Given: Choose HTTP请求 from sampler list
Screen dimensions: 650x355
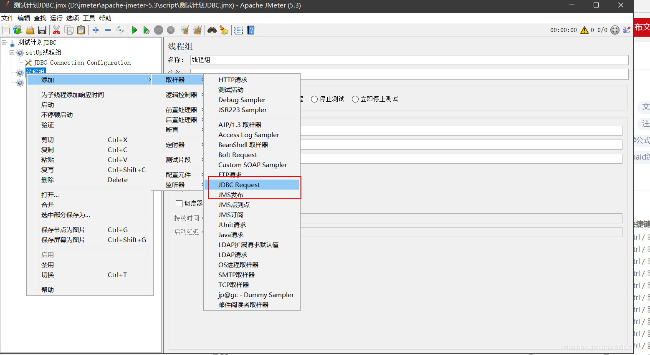Looking at the screenshot, I should [252, 80].
